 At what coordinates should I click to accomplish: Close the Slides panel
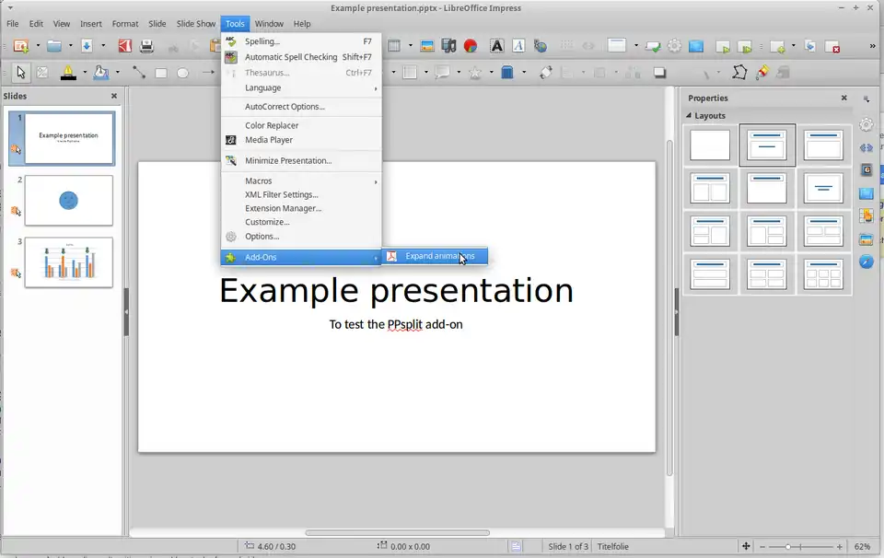[x=114, y=96]
